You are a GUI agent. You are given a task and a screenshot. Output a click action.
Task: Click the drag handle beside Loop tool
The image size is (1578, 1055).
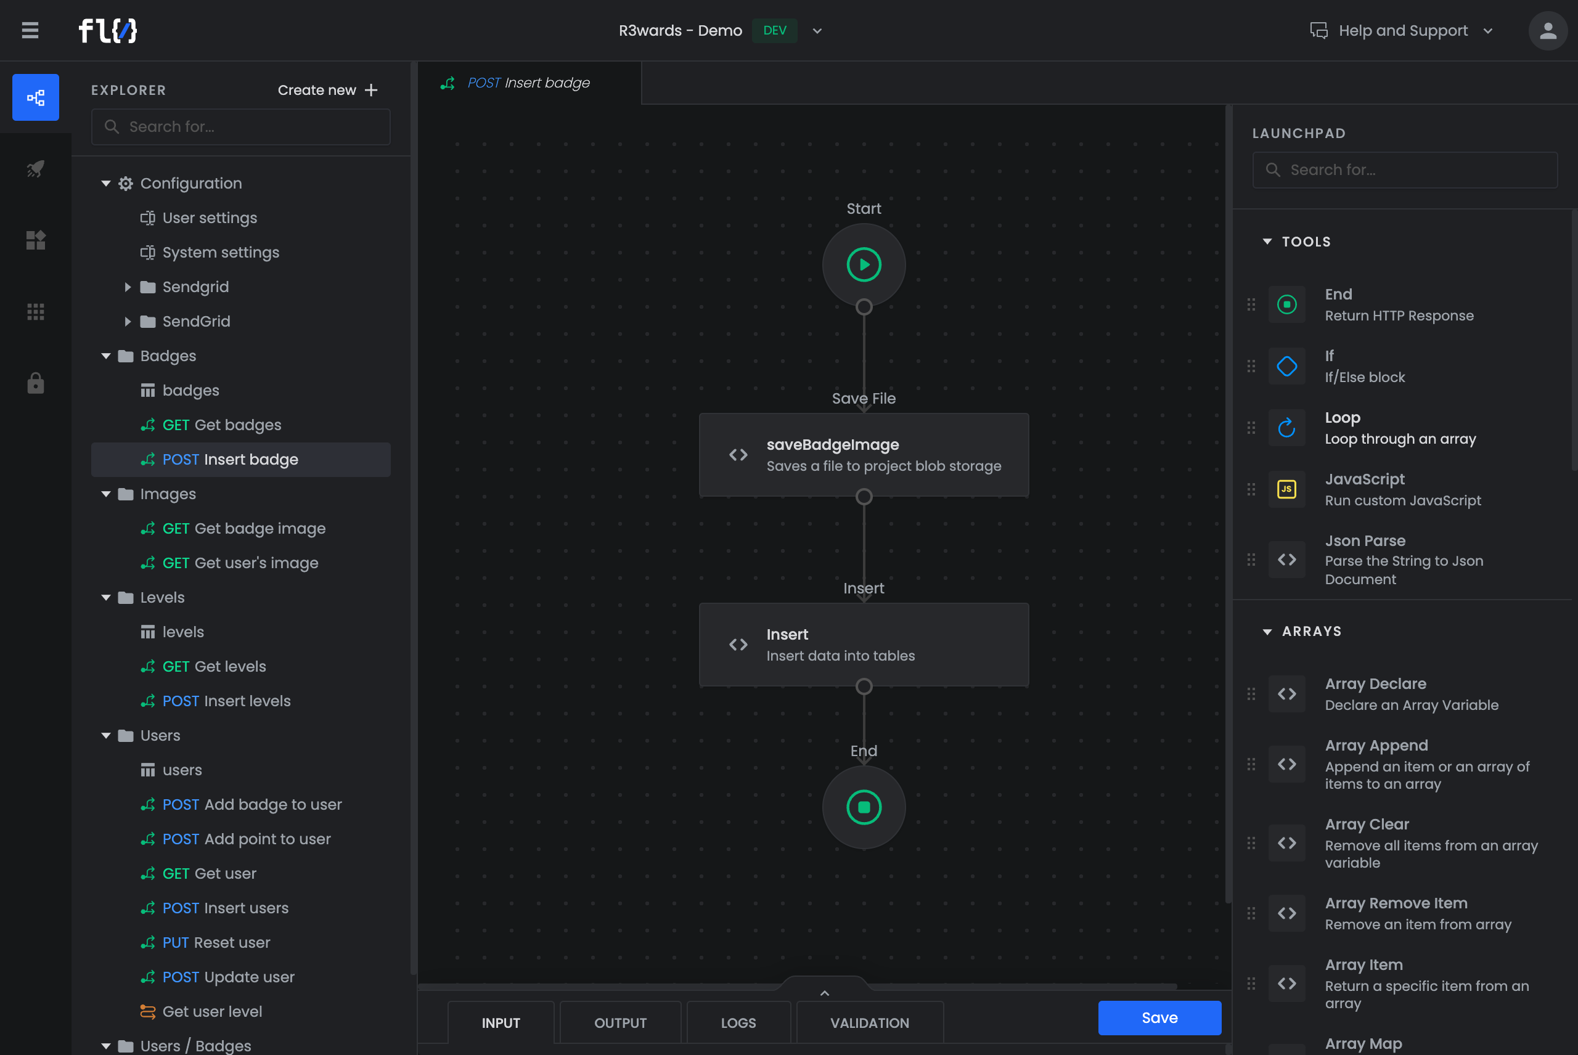point(1251,428)
